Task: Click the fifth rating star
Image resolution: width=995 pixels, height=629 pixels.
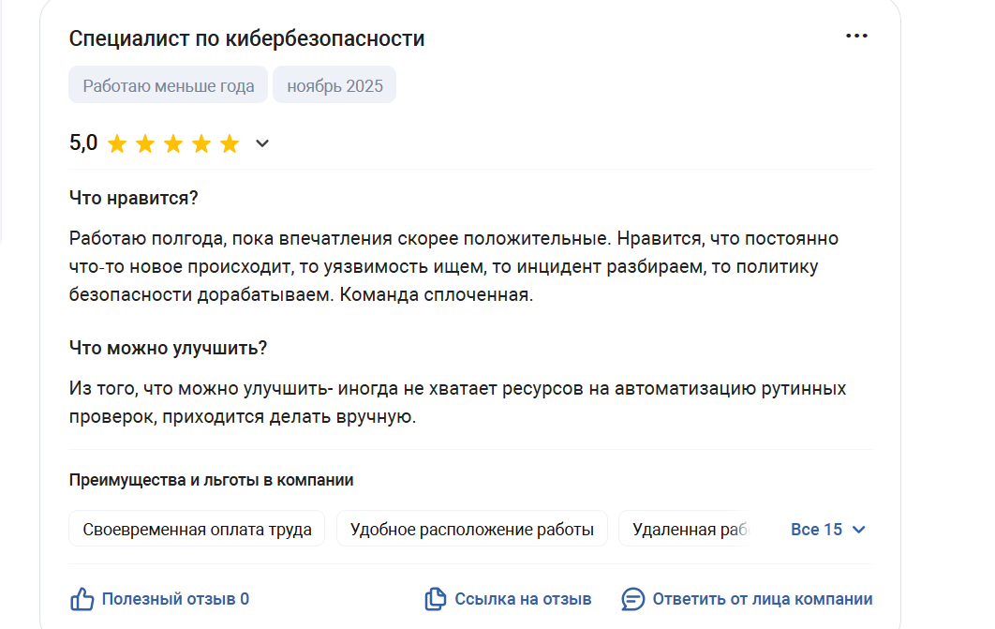Action: [x=230, y=144]
